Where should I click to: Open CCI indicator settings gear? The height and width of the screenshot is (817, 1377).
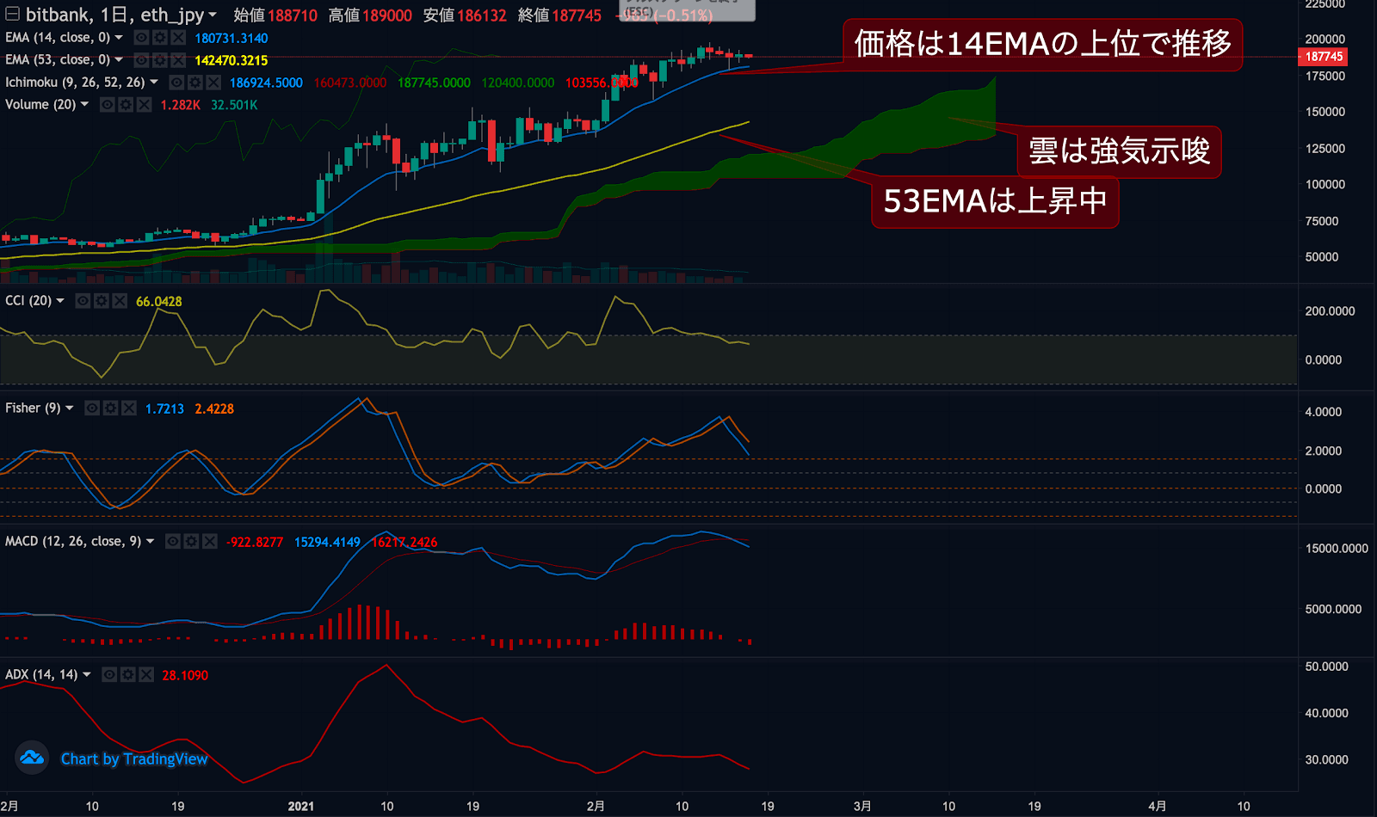click(x=101, y=301)
